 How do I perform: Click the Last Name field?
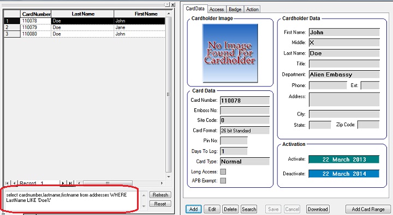(344, 53)
